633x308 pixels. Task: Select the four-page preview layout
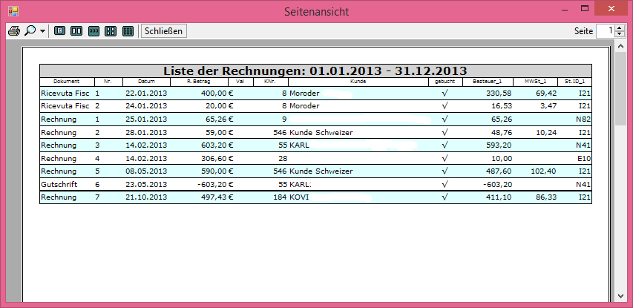click(x=111, y=31)
